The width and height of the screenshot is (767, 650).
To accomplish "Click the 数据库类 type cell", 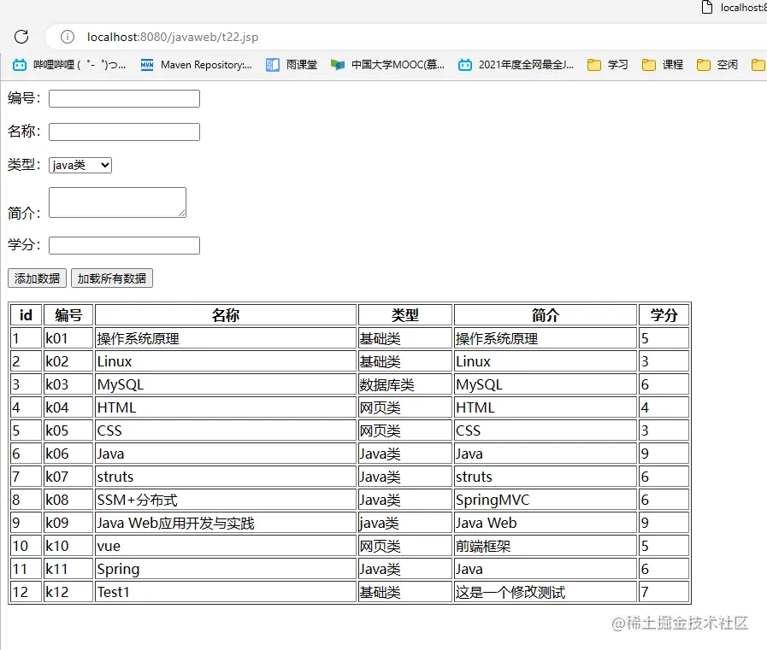I will (405, 384).
